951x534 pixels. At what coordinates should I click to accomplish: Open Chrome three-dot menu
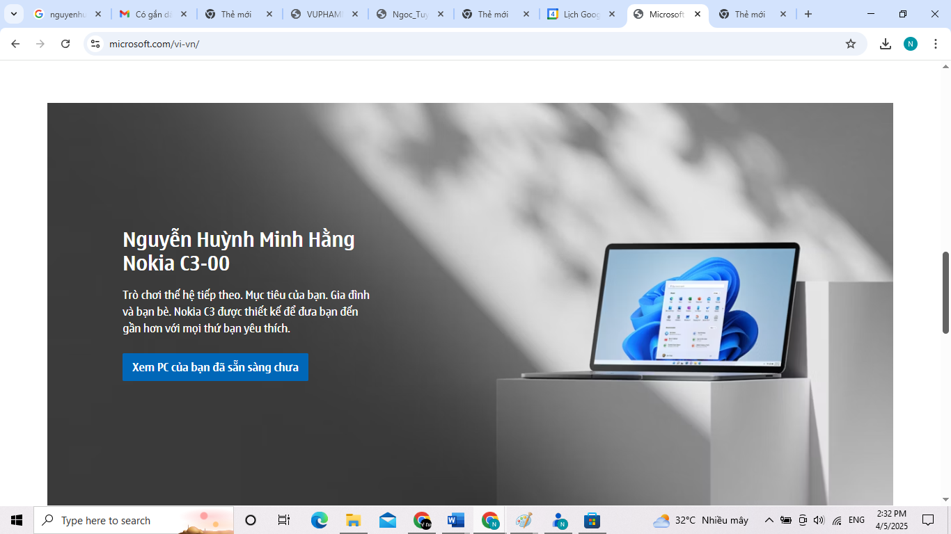point(936,44)
